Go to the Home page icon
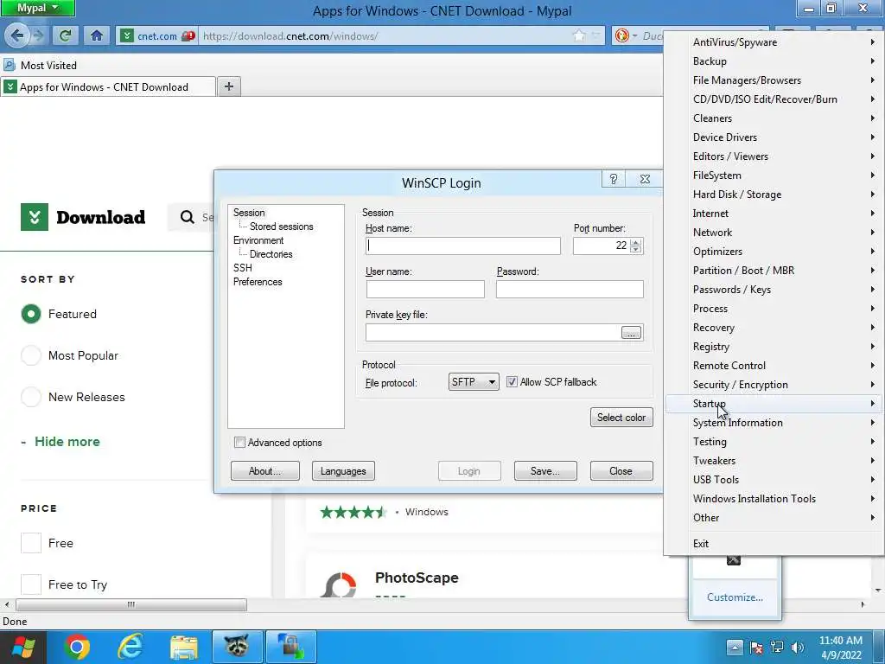Image resolution: width=885 pixels, height=664 pixels. click(x=97, y=35)
